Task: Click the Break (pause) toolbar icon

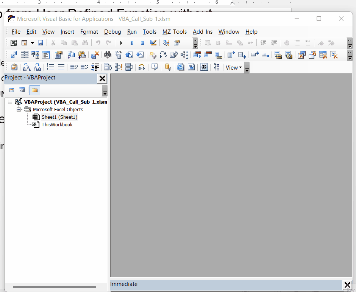Action: point(131,43)
